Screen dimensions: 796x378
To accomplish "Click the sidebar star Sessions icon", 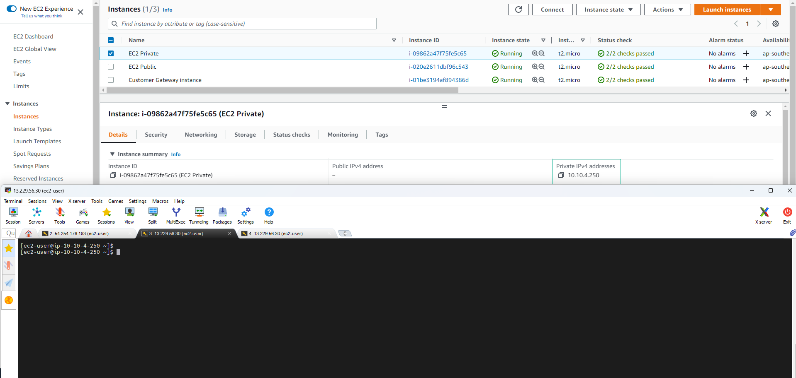I will click(9, 248).
